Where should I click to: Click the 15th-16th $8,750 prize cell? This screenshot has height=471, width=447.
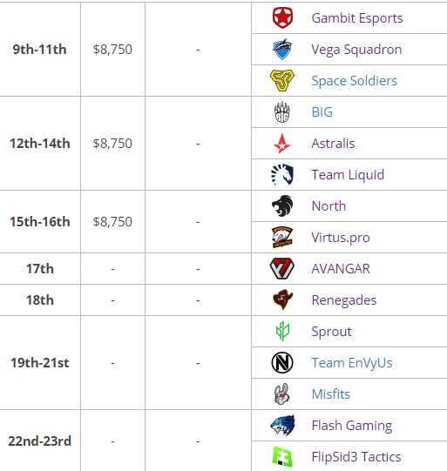click(112, 222)
